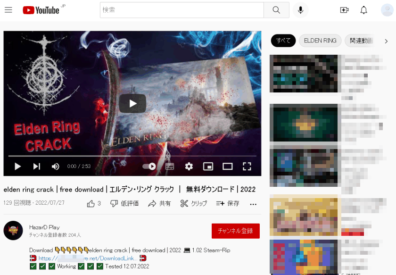Enter fullscreen mode
The image size is (396, 275).
click(x=247, y=167)
